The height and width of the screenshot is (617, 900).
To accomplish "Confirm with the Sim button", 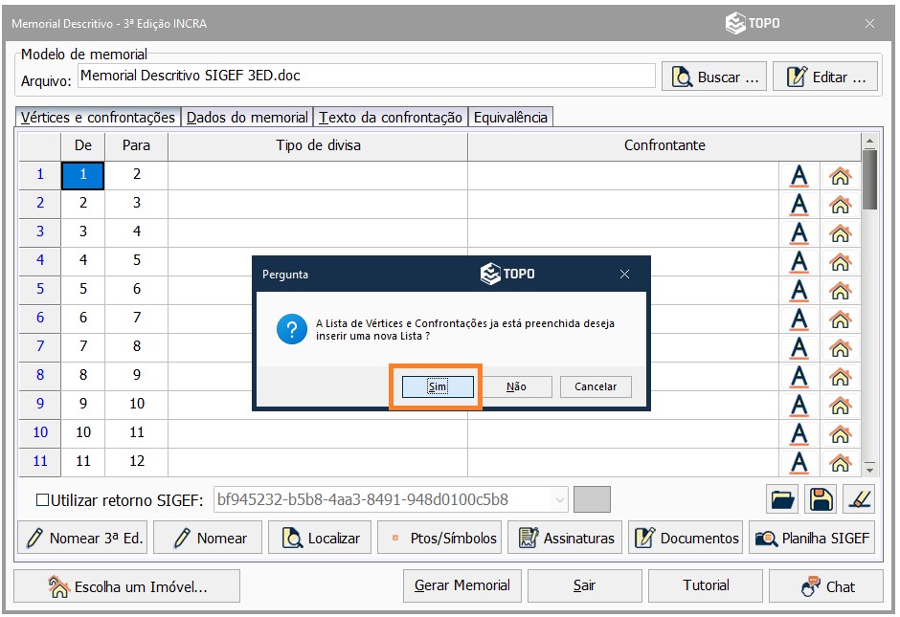I will [438, 386].
